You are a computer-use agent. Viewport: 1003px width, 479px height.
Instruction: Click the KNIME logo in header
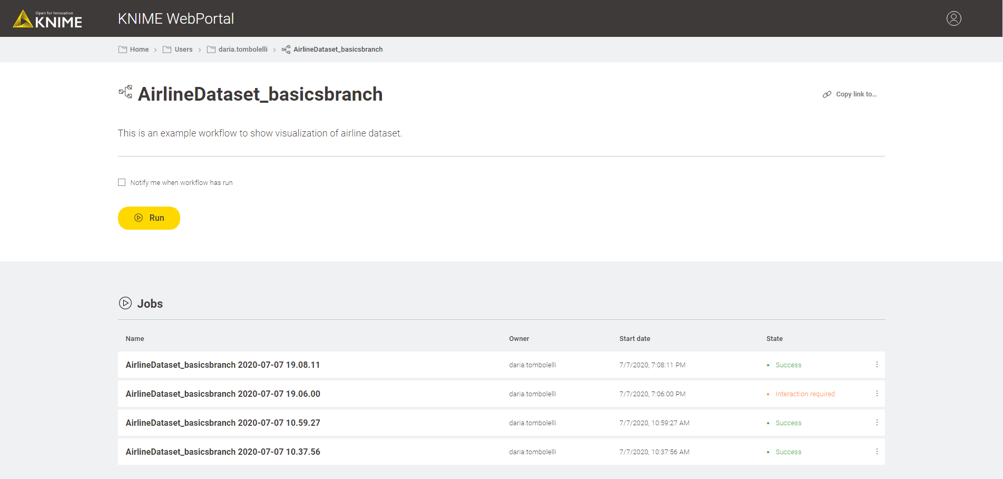pos(47,19)
